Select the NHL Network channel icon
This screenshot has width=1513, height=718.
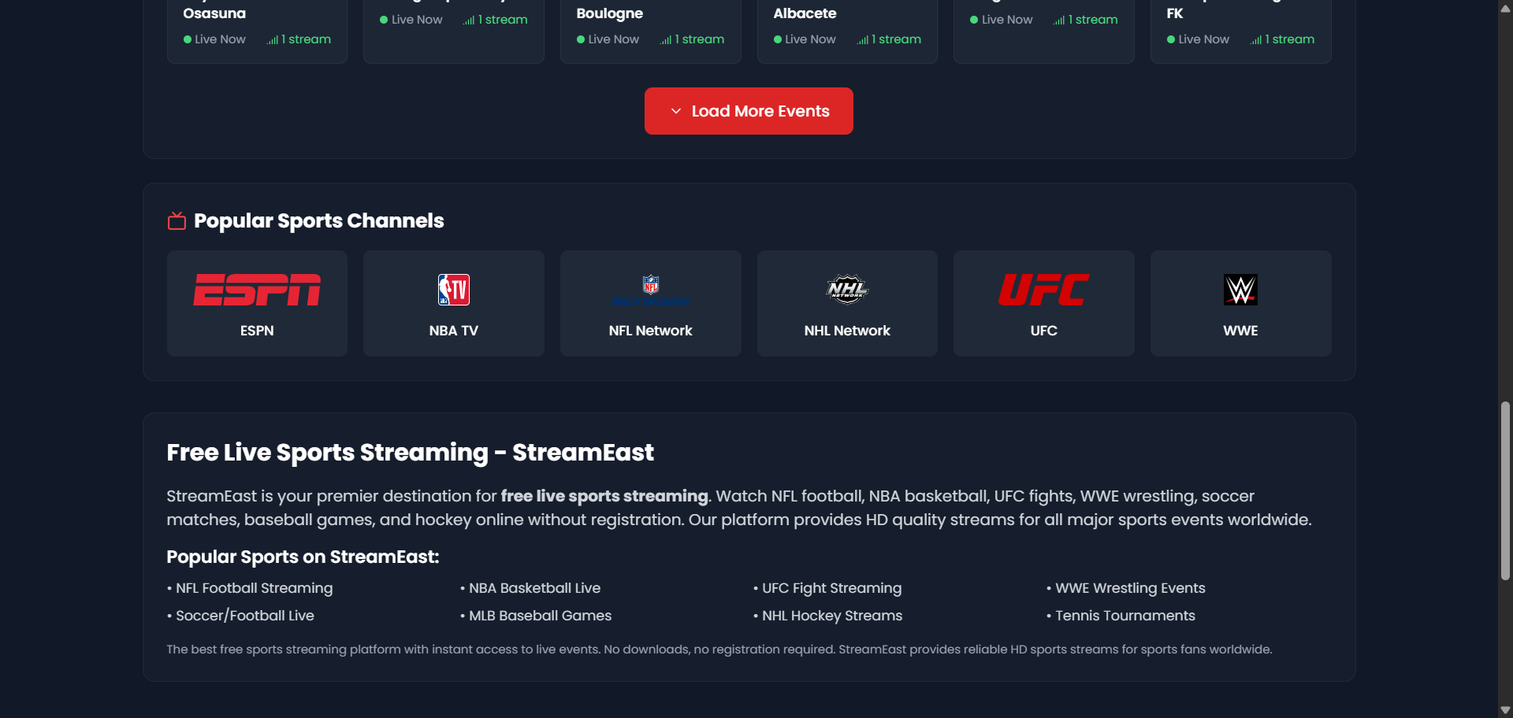pyautogui.click(x=846, y=289)
